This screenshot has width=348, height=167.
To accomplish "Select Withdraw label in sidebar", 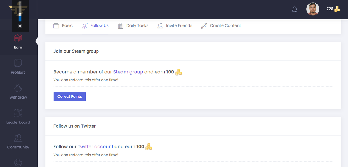I will point(18,97).
